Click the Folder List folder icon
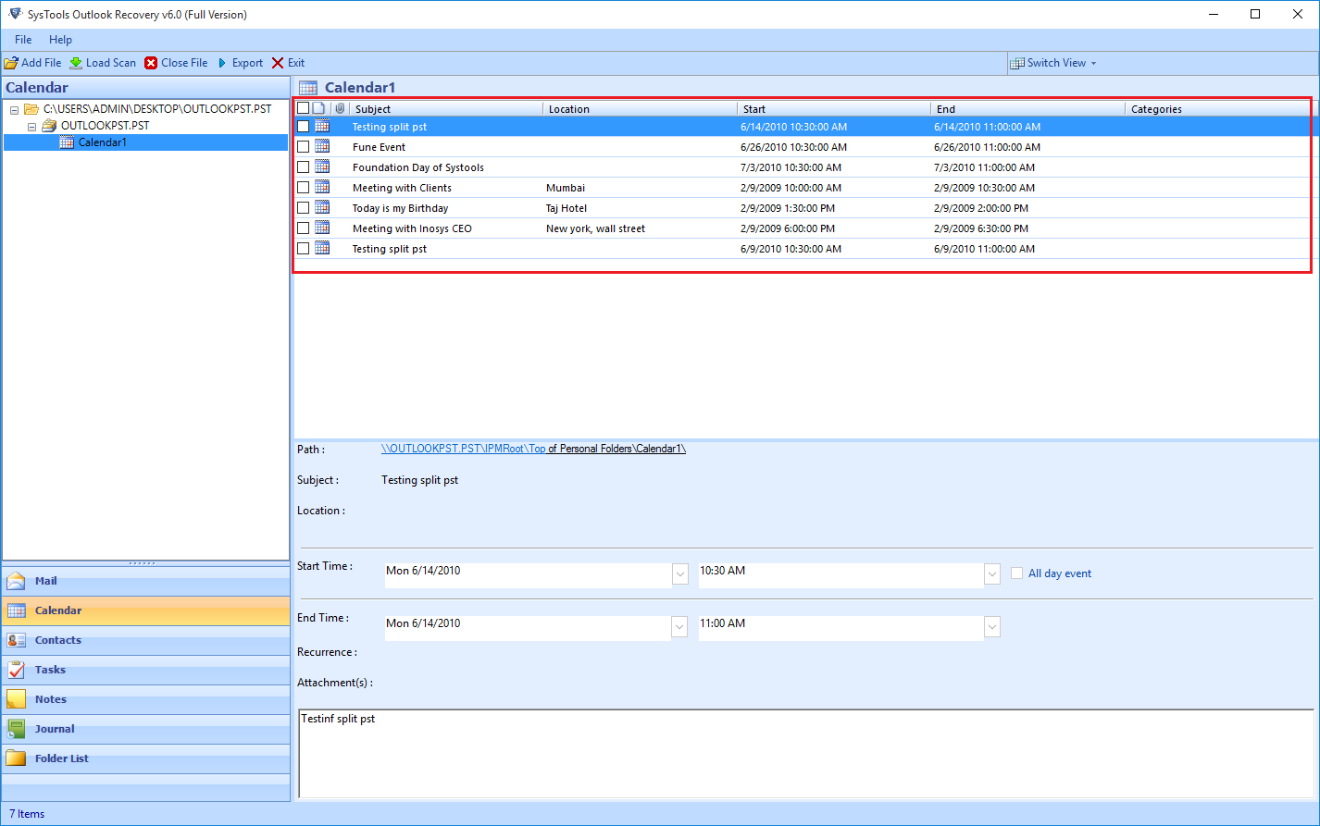This screenshot has height=826, width=1320. click(16, 758)
